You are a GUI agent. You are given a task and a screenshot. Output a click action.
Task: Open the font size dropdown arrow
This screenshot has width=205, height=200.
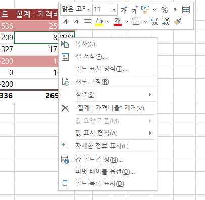point(114,9)
